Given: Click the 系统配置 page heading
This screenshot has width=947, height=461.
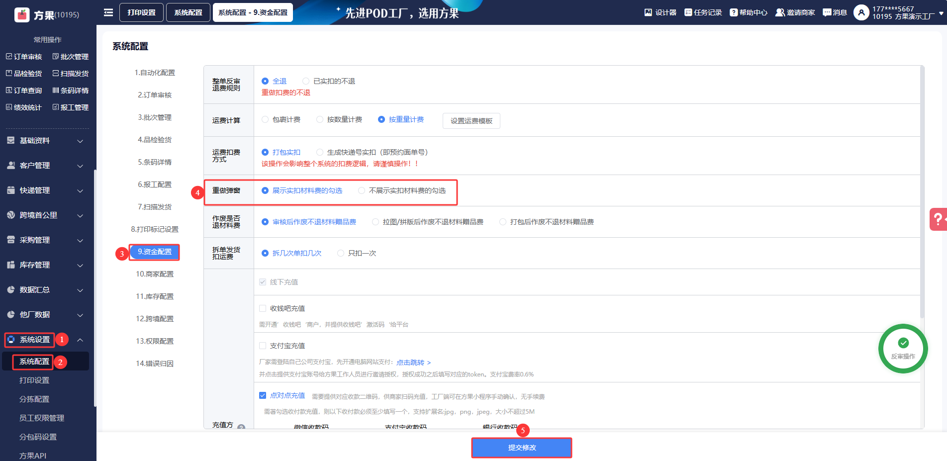Looking at the screenshot, I should 130,46.
